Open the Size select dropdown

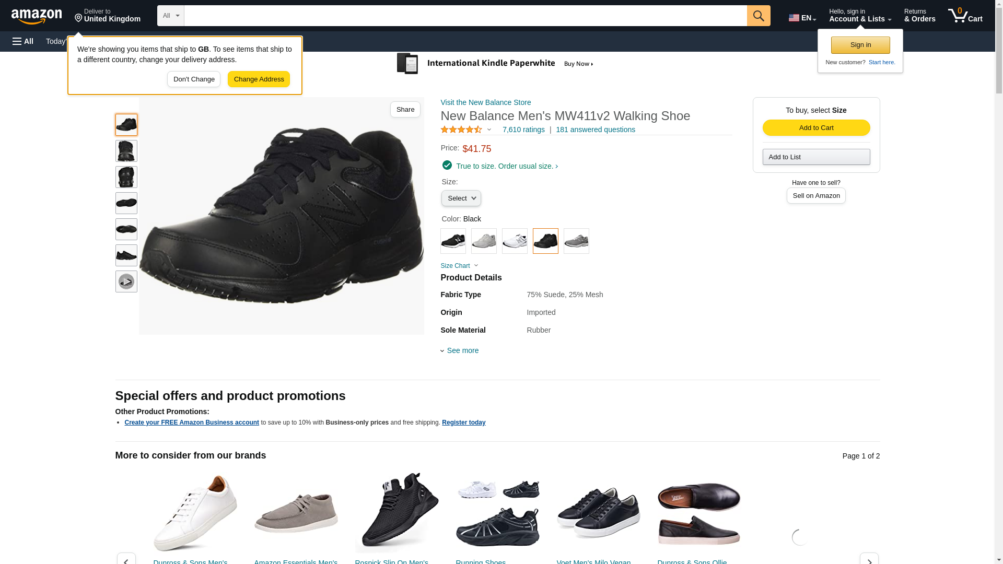click(461, 198)
